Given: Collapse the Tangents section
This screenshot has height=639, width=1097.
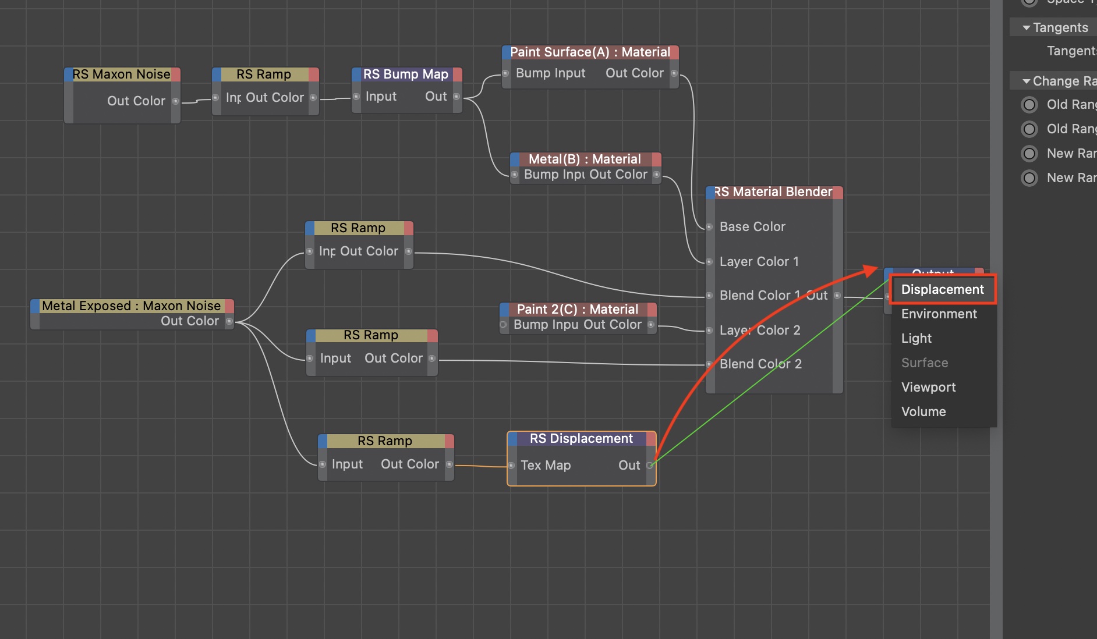Looking at the screenshot, I should (x=1027, y=28).
